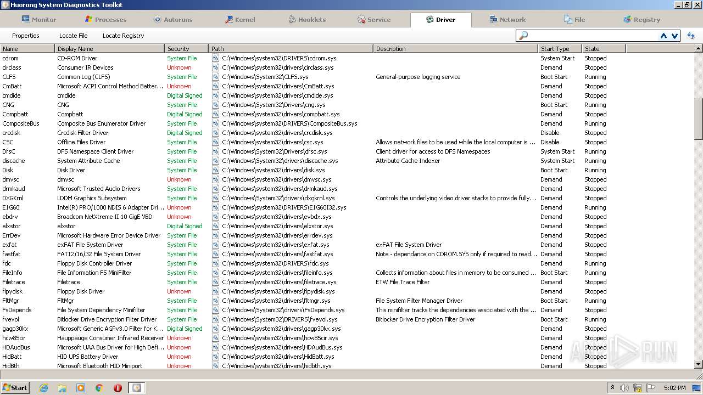The image size is (703, 395).
Task: Click file icon beside dxgkrnl.sys path
Action: 216,198
